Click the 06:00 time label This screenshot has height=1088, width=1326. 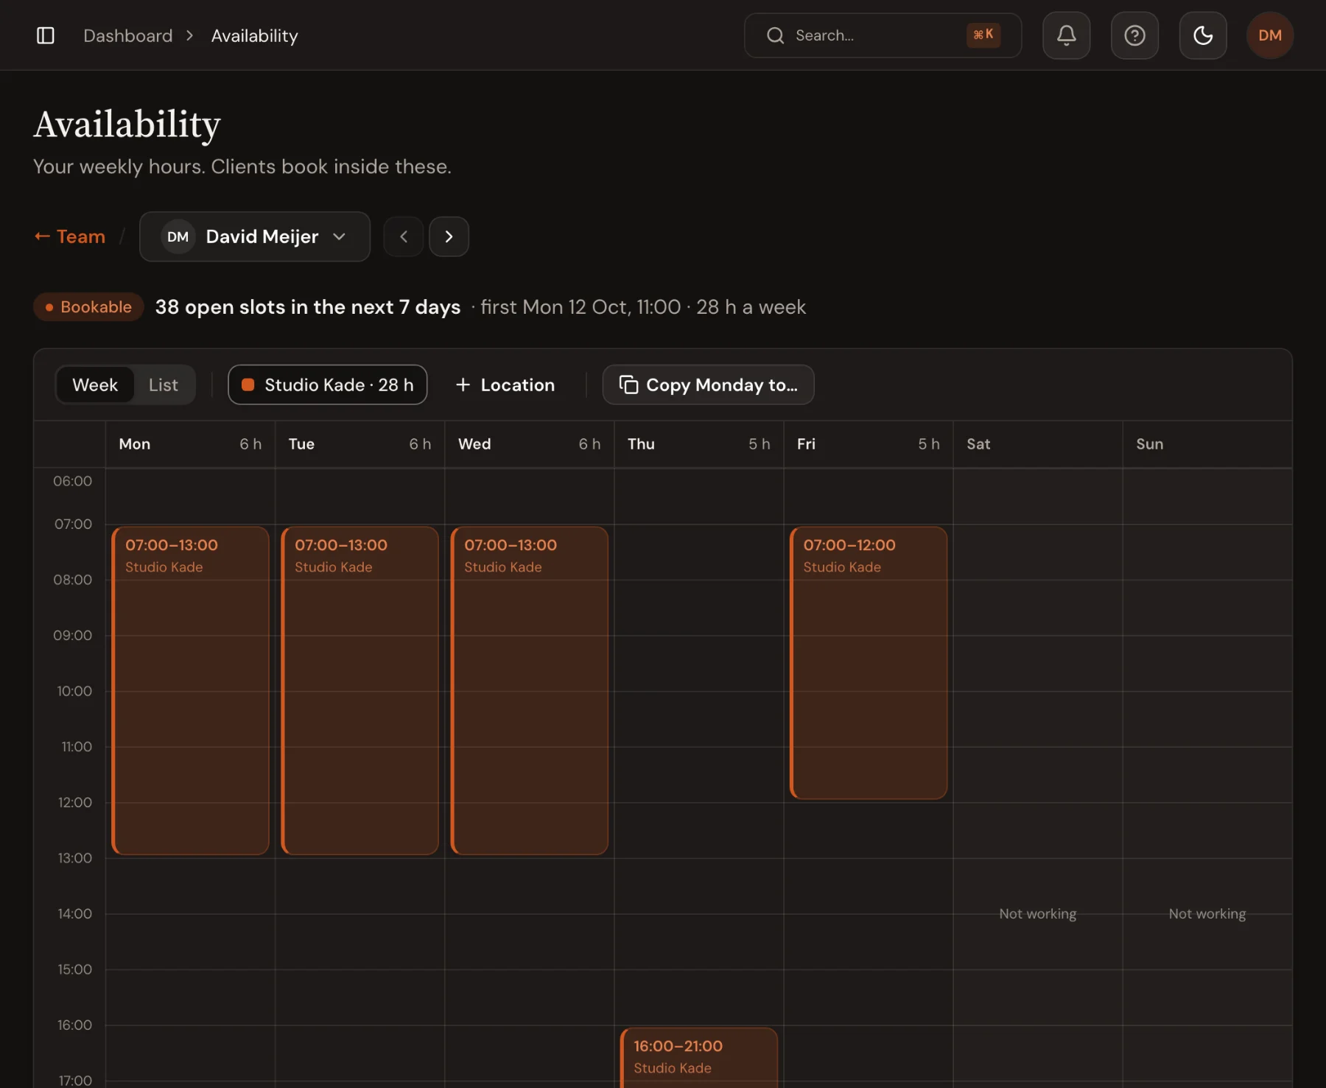tap(72, 481)
